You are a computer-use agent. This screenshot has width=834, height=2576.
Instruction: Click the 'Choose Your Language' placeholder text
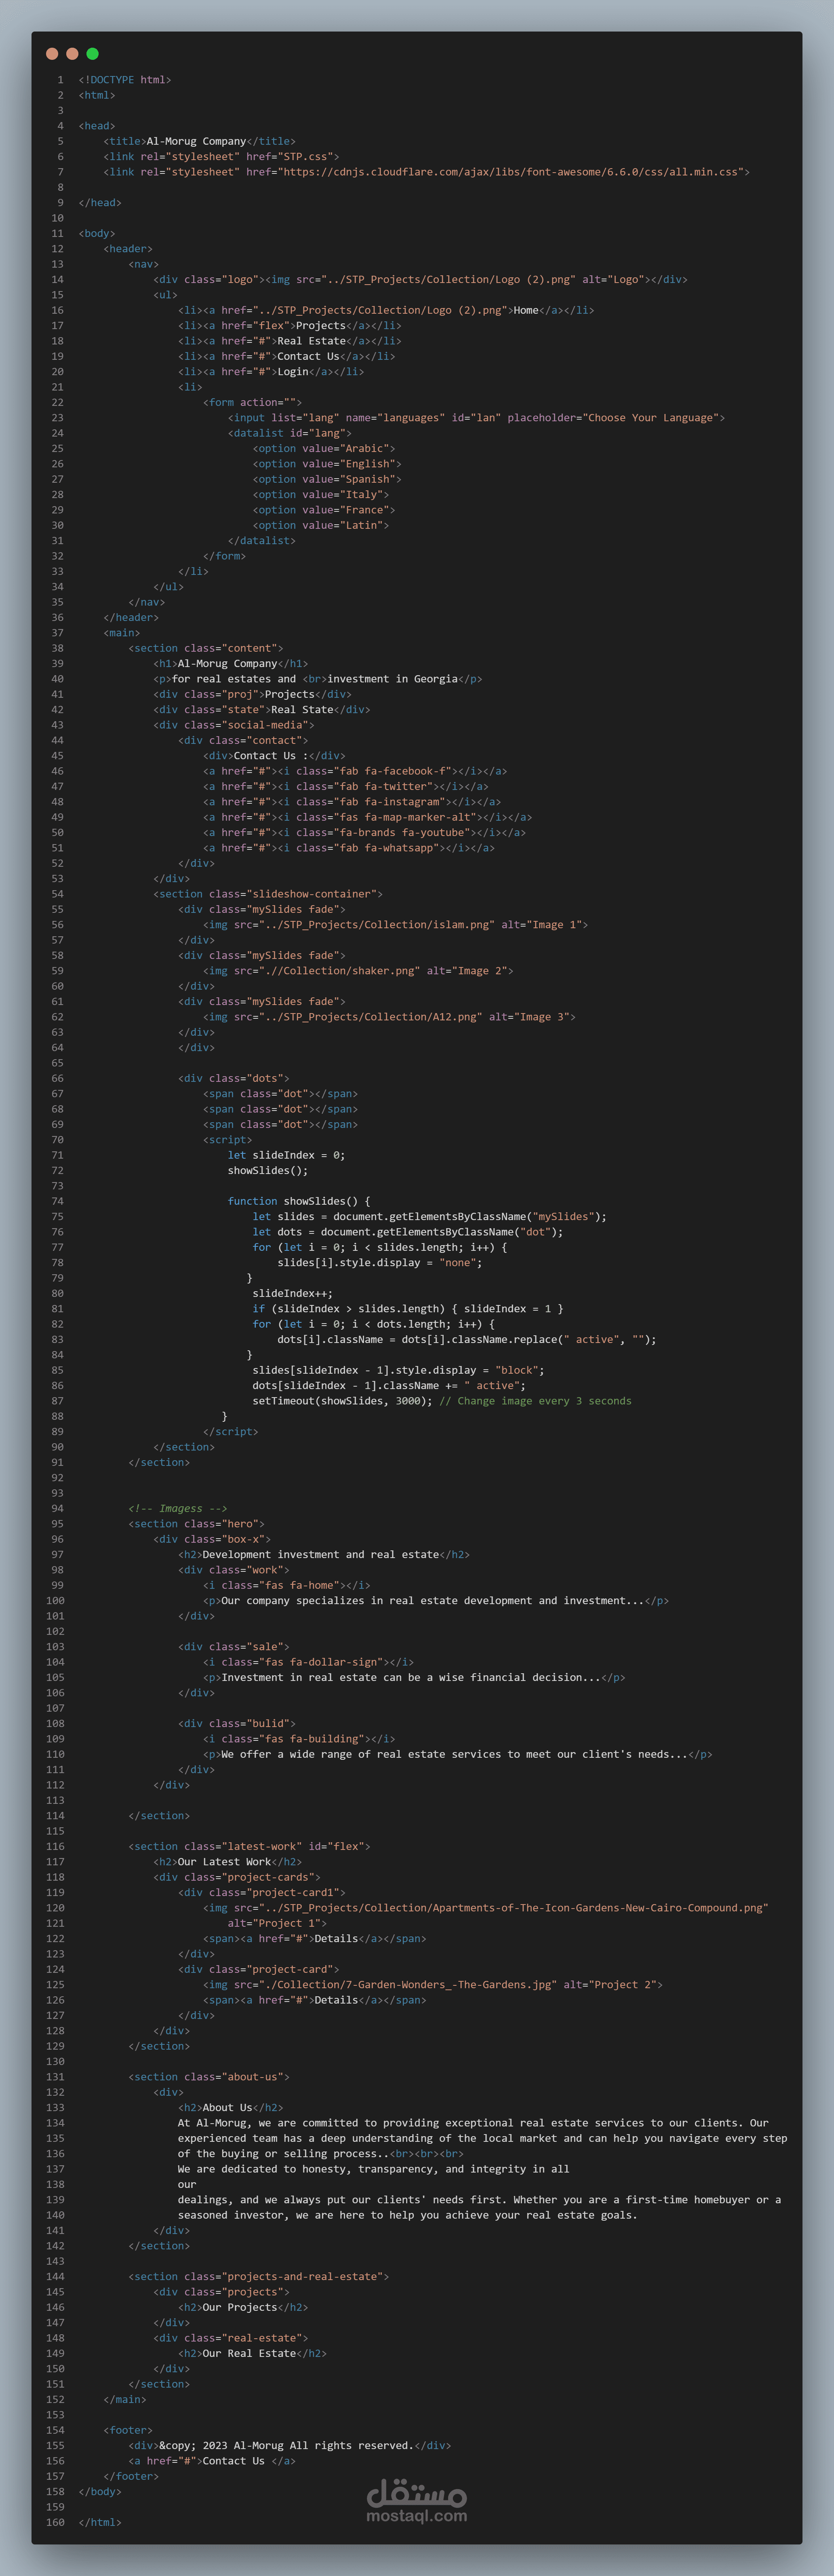(x=651, y=418)
